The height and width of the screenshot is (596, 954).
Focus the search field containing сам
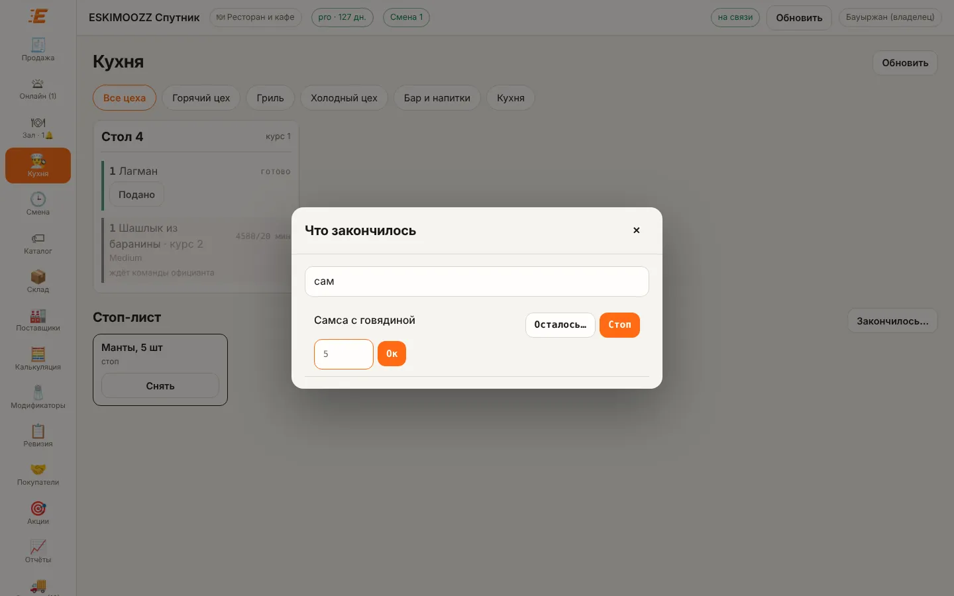(477, 281)
